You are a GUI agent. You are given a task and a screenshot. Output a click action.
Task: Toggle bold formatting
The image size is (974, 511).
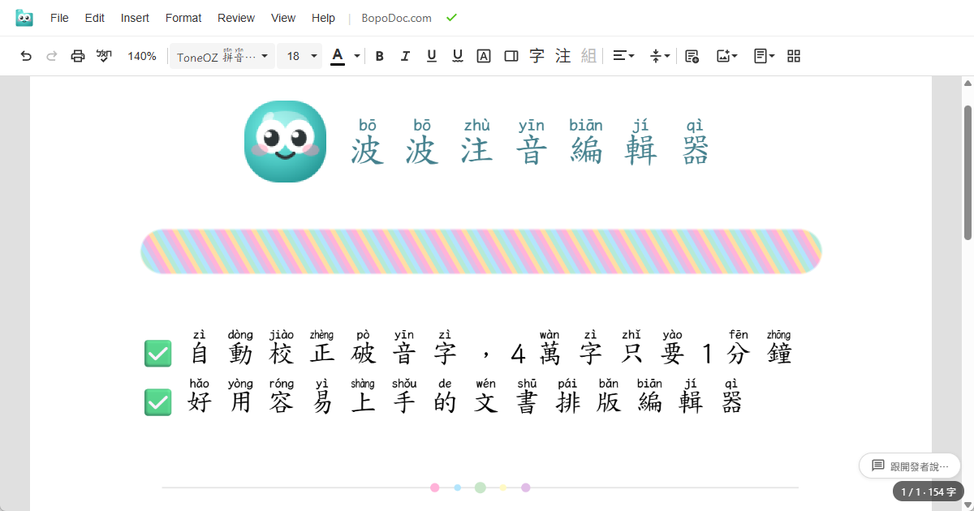coord(379,56)
